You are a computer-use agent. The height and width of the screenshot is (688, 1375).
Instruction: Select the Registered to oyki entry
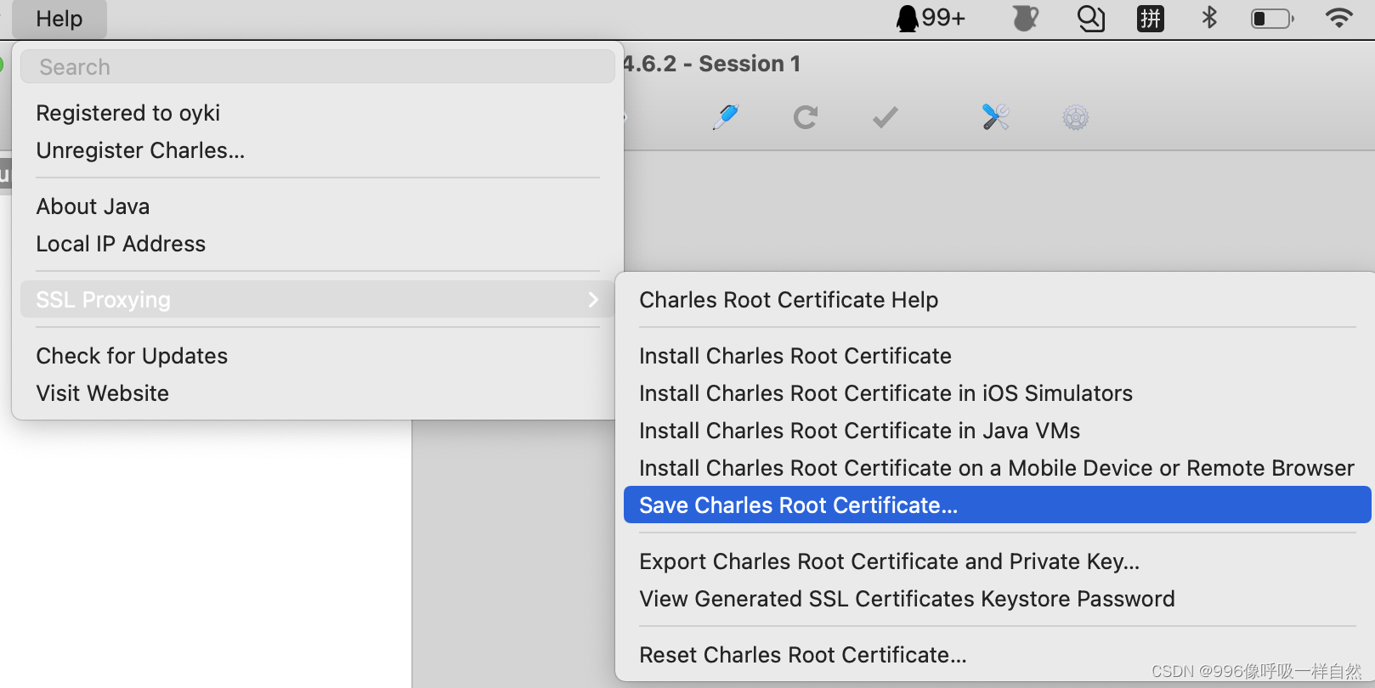click(x=317, y=113)
